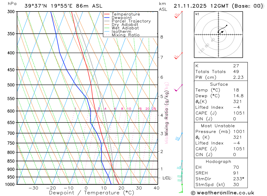Click the mixing ratio label 10
267x196 pixels.
point(129,109)
